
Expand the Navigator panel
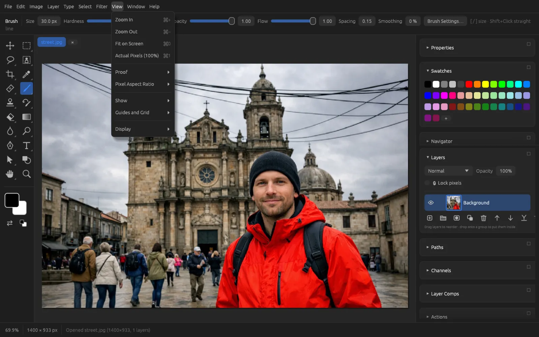pyautogui.click(x=427, y=141)
